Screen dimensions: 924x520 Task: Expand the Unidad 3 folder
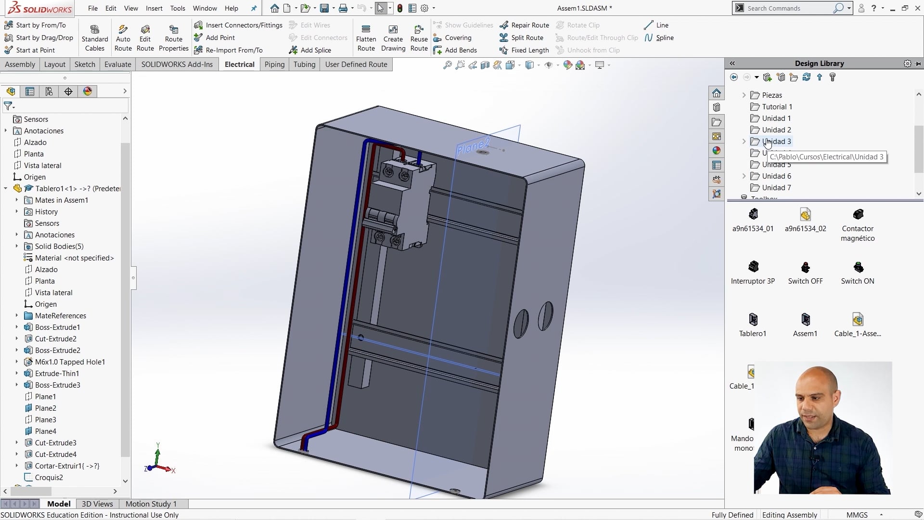click(744, 142)
